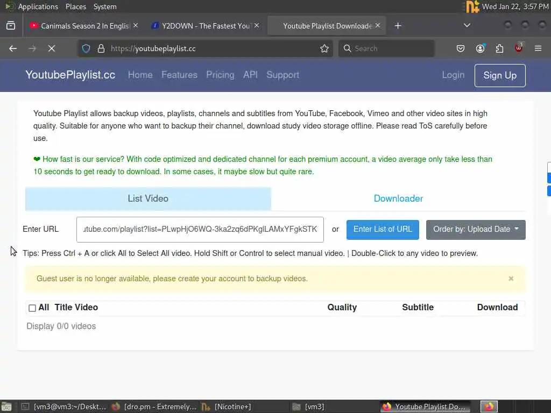
Task: Click the Firefox View icon
Action: (x=11, y=26)
